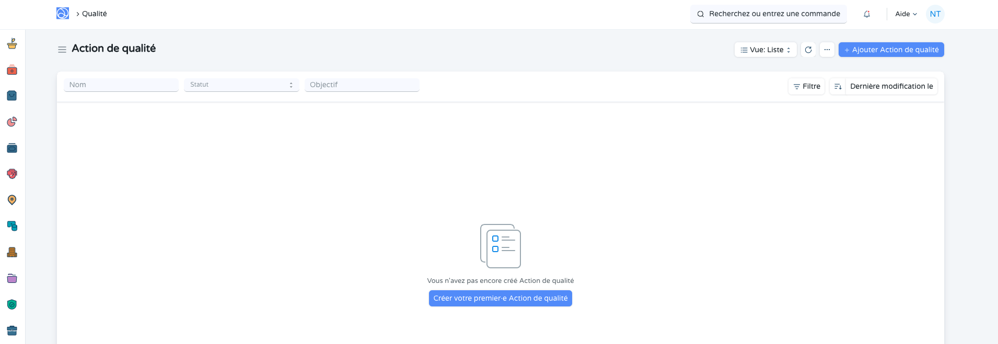The height and width of the screenshot is (344, 998).
Task: Open the three-dots more options menu
Action: pos(827,50)
